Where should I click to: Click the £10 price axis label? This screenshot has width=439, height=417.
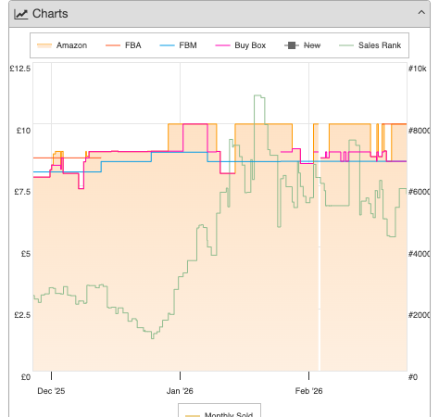point(23,131)
